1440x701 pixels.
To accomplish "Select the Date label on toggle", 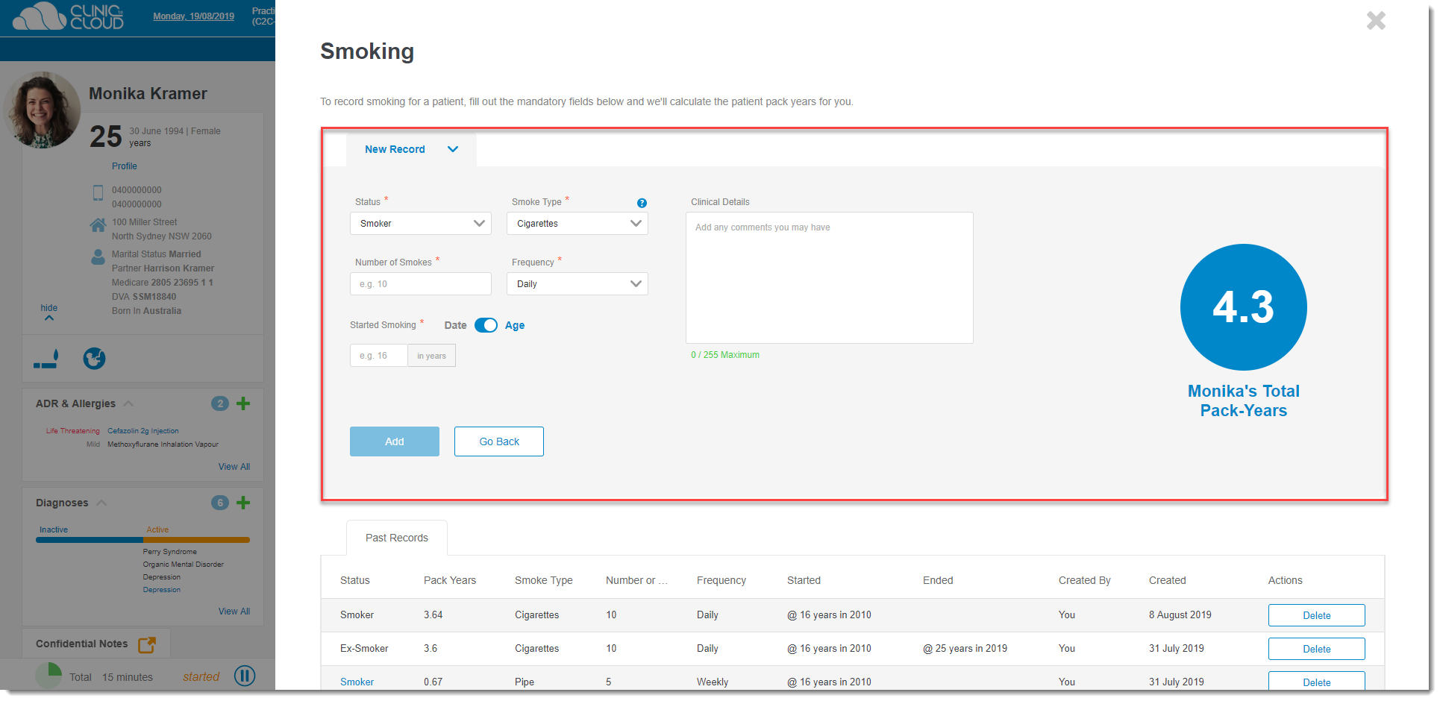I will click(x=456, y=325).
